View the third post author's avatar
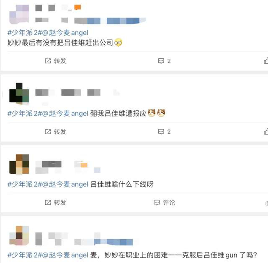The width and height of the screenshot is (268, 263). [x=19, y=164]
